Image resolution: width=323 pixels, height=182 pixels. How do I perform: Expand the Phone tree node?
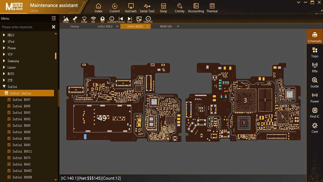(x=4, y=48)
